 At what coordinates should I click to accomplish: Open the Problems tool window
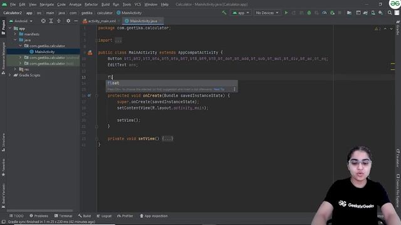click(x=39, y=216)
